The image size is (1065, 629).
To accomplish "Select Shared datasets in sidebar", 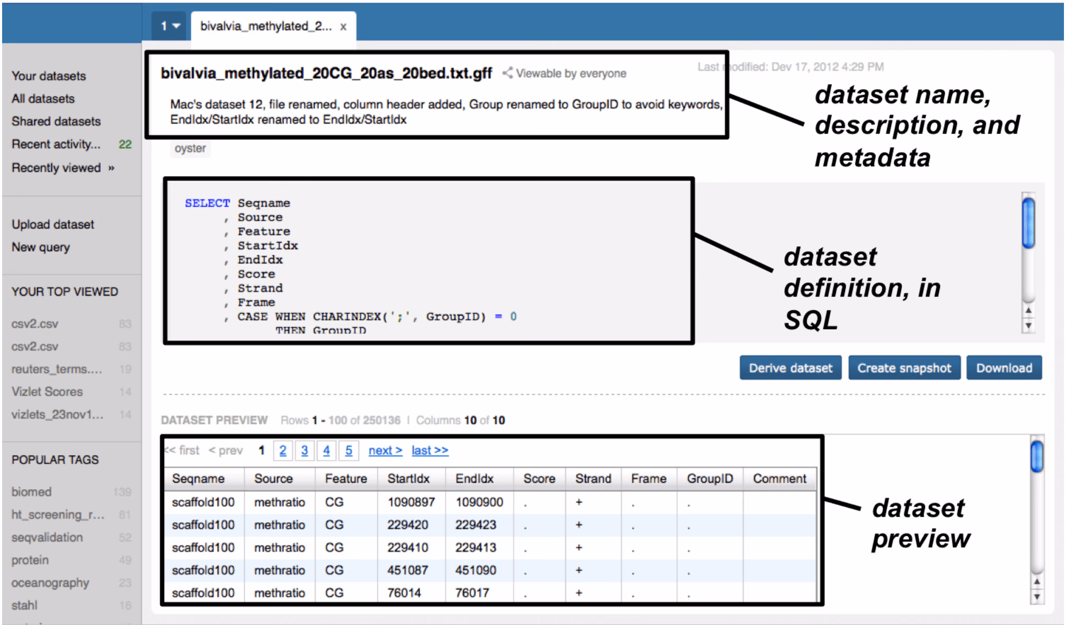I will (x=56, y=121).
